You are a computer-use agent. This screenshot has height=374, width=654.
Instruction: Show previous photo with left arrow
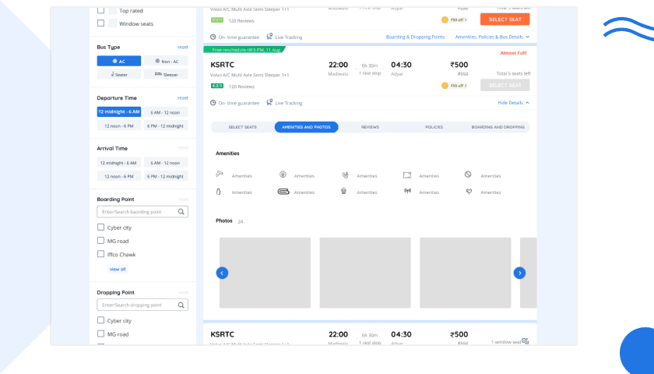[x=222, y=273]
